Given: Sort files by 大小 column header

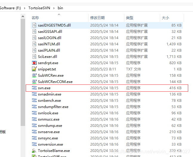Looking at the screenshot, I should (x=166, y=18).
